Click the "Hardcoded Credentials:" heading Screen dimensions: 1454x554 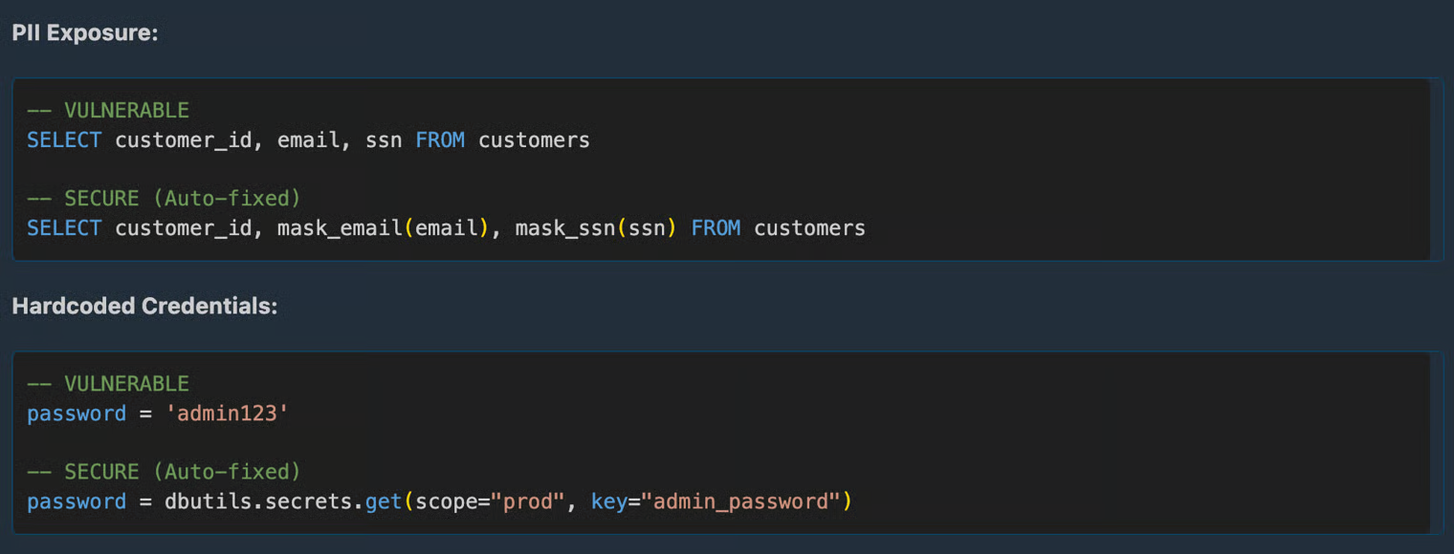144,307
